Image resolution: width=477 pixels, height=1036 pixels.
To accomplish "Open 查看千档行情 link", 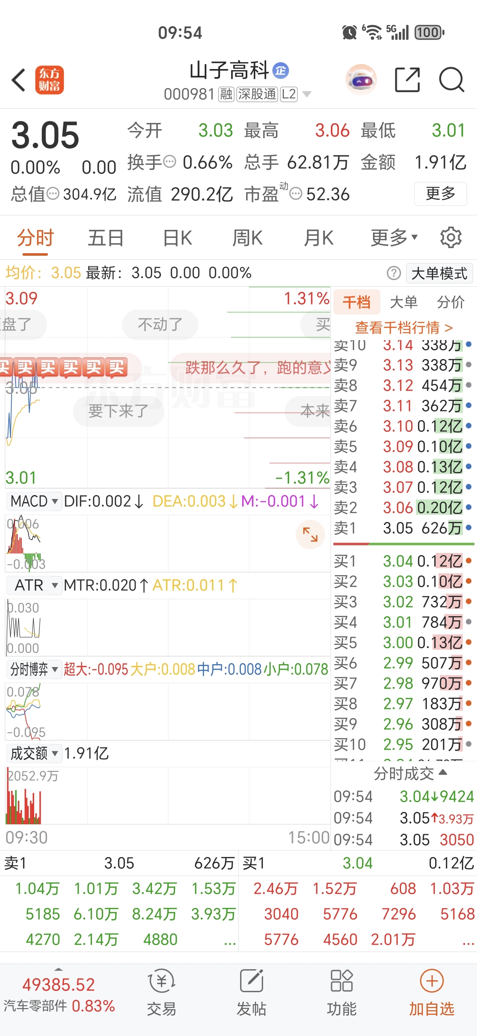I will 404,328.
